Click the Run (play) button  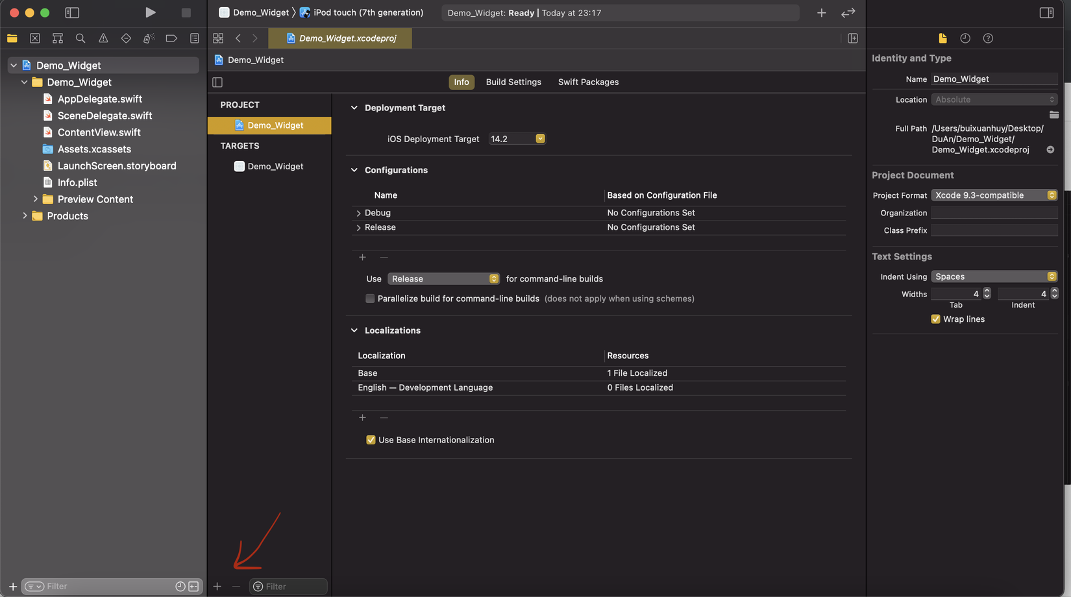[150, 12]
